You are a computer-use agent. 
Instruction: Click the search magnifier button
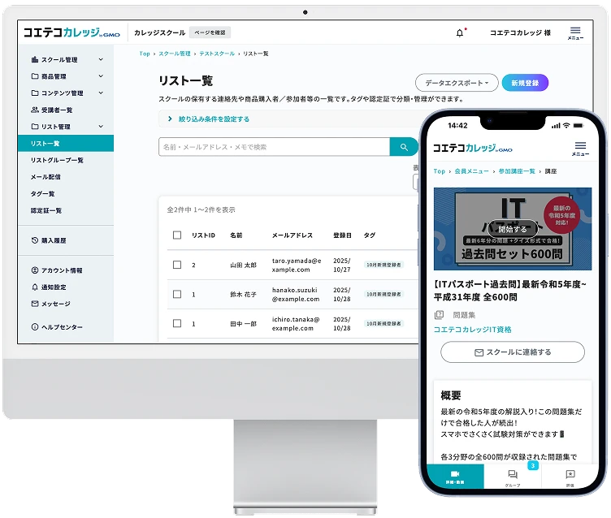pyautogui.click(x=404, y=147)
